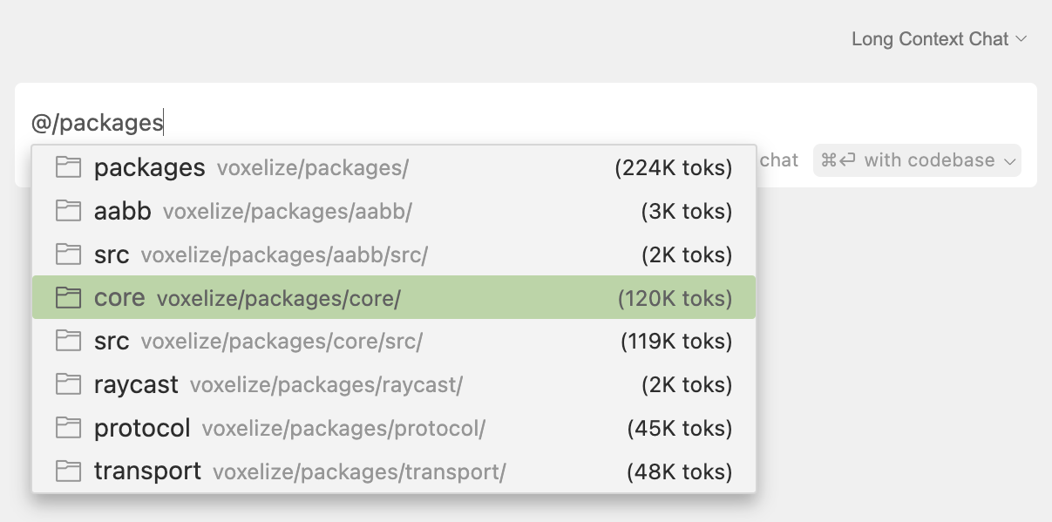Image resolution: width=1052 pixels, height=522 pixels.
Task: Click folder icon beside core entry
Action: [x=68, y=298]
